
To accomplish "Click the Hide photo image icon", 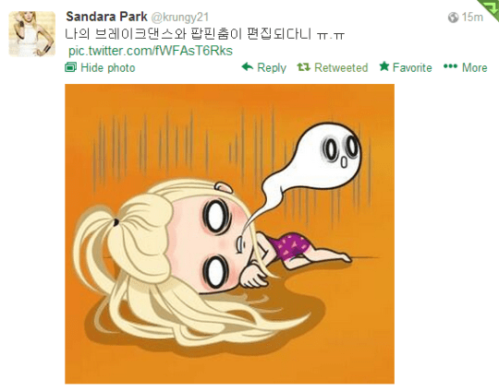I will [x=70, y=67].
